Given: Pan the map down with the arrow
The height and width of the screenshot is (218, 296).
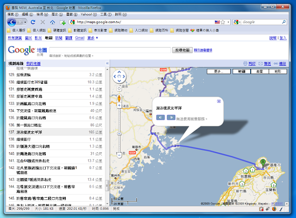Looking at the screenshot, I should pyautogui.click(x=119, y=81).
